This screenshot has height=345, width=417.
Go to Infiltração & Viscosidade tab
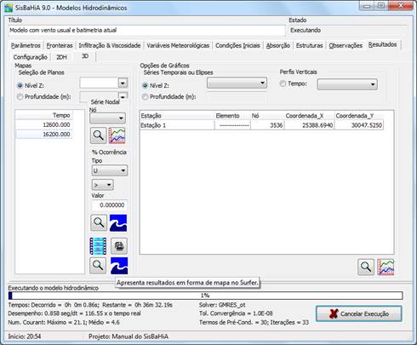[x=110, y=45]
